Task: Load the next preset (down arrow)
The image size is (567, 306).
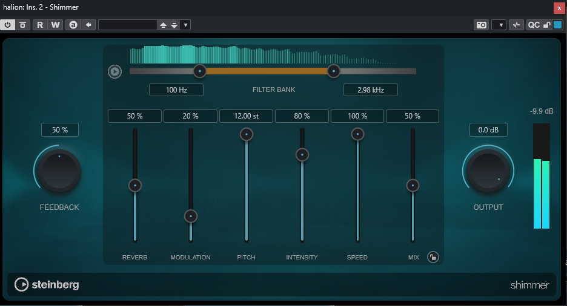Action: click(174, 25)
